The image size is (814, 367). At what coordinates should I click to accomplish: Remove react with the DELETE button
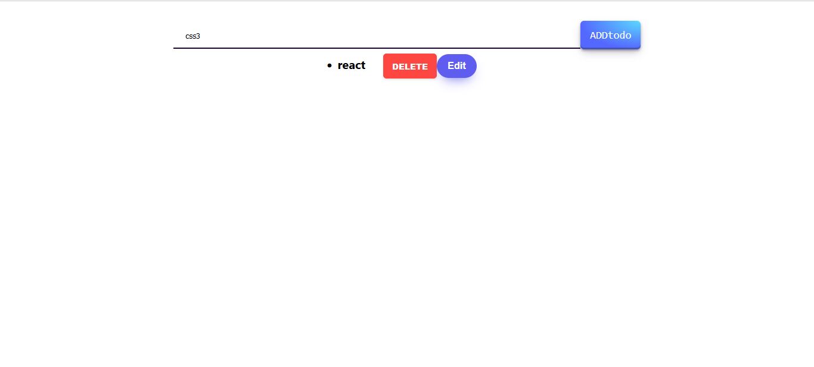point(409,66)
